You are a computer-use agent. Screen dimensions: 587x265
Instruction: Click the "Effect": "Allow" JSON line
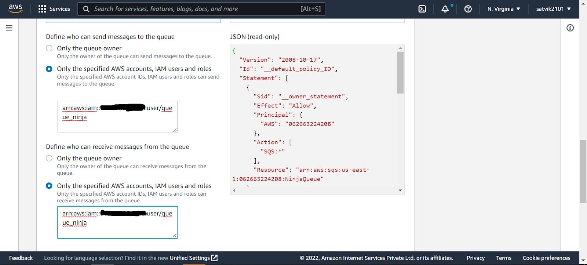pyautogui.click(x=285, y=106)
